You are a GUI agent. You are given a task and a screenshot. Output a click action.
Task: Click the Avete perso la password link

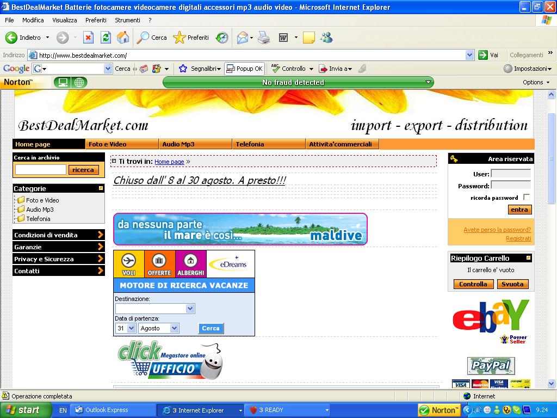(x=497, y=230)
